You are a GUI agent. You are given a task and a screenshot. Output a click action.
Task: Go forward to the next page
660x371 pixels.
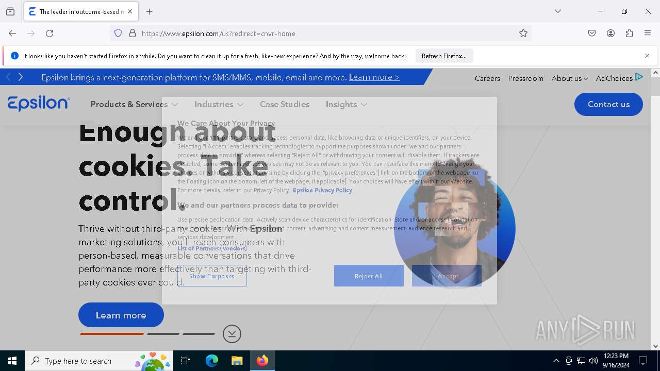(31, 33)
